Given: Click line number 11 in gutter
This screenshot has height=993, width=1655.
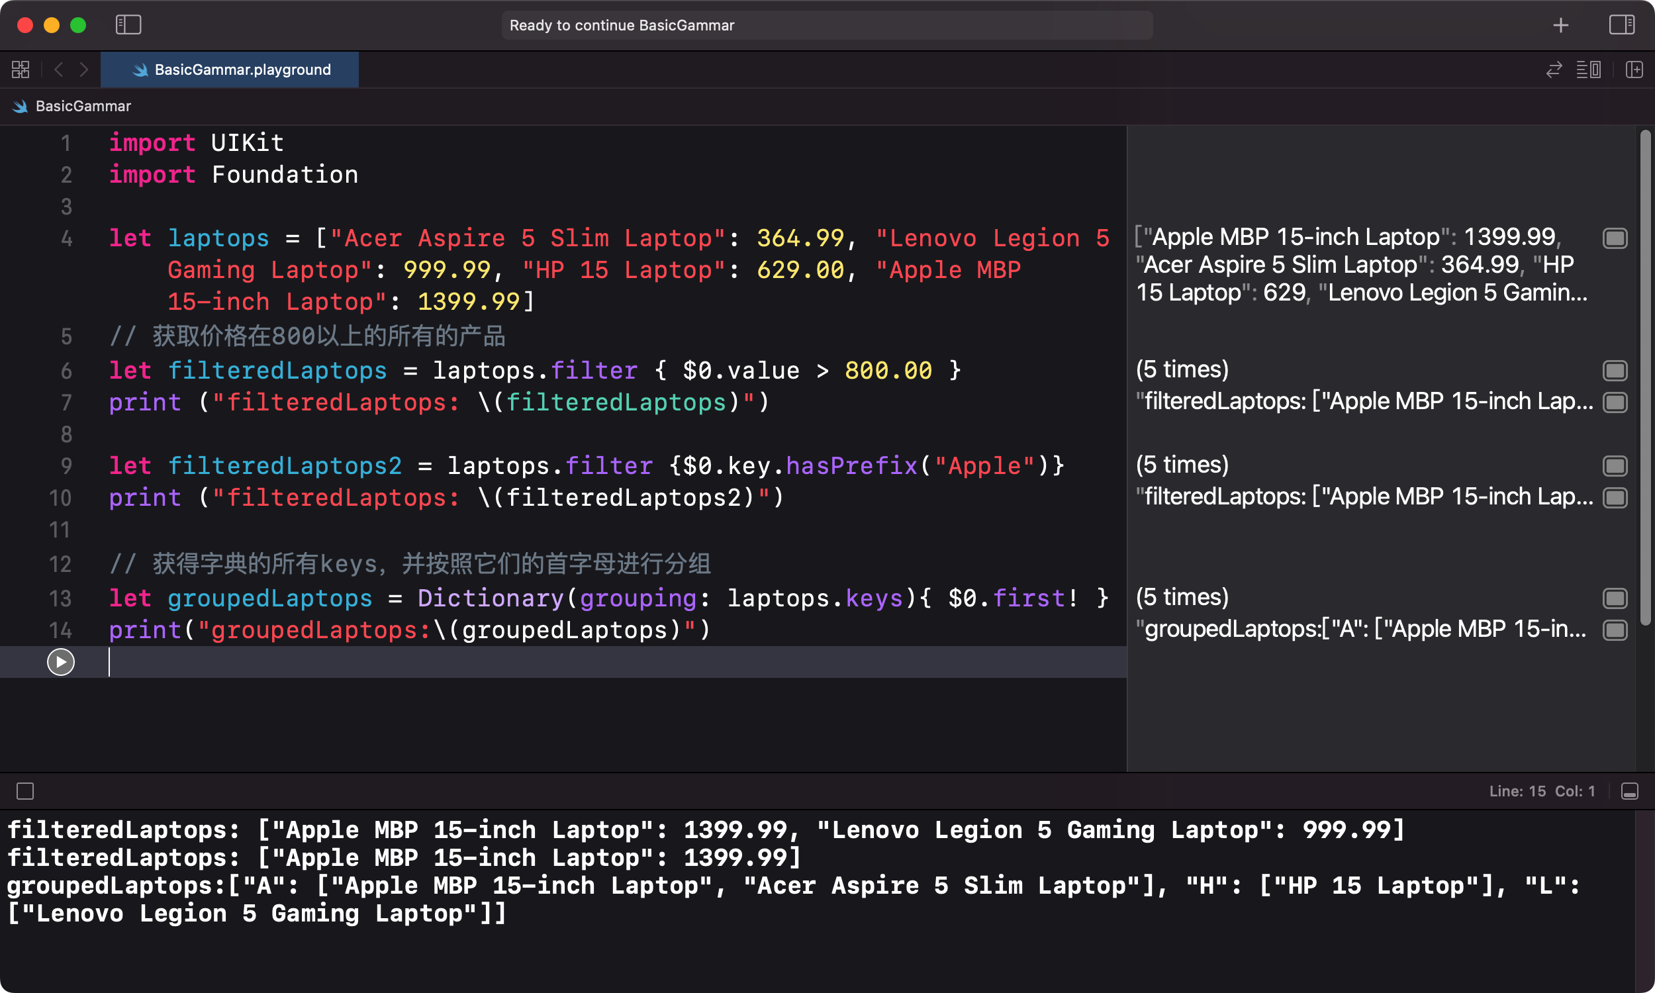Looking at the screenshot, I should click(60, 530).
